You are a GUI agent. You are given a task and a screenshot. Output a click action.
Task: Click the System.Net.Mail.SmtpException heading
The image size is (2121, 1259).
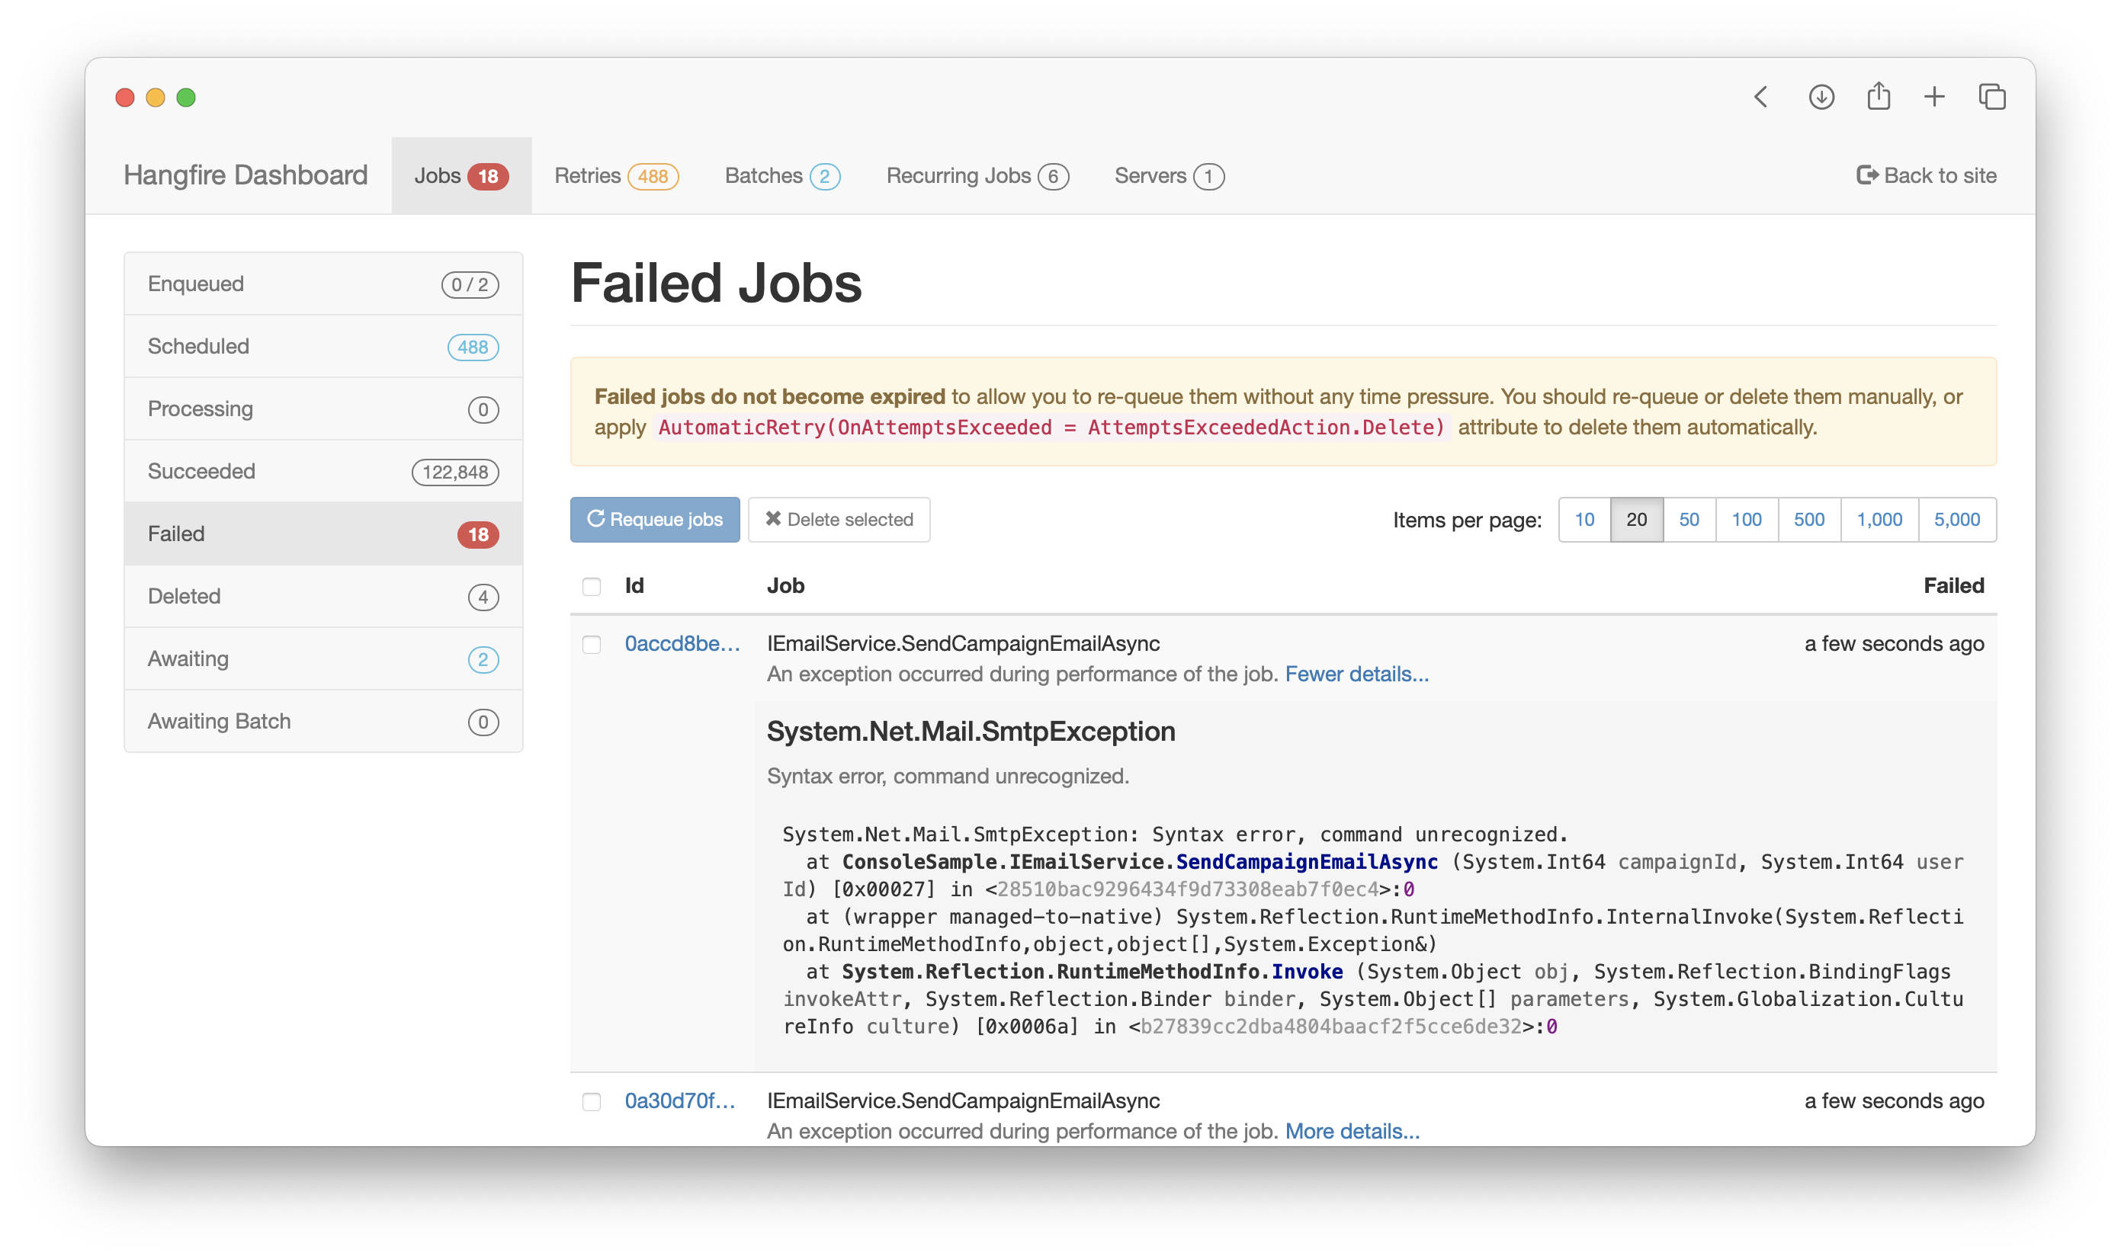[x=971, y=732]
